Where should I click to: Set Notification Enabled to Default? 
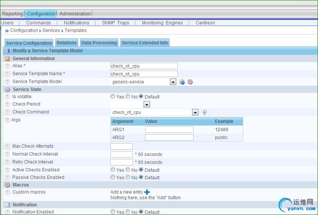[x=141, y=212]
